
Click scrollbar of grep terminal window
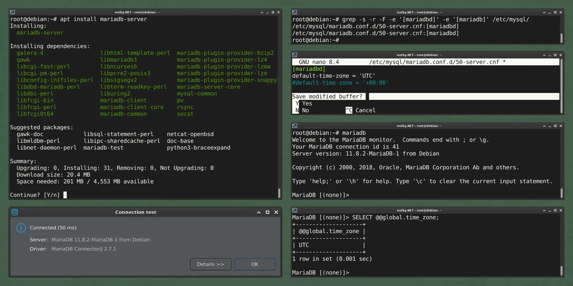(561, 38)
